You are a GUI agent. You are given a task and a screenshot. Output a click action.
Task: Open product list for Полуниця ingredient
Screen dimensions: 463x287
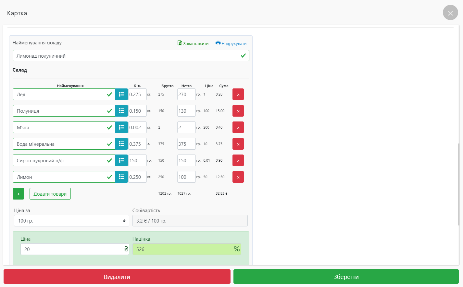pyautogui.click(x=121, y=111)
